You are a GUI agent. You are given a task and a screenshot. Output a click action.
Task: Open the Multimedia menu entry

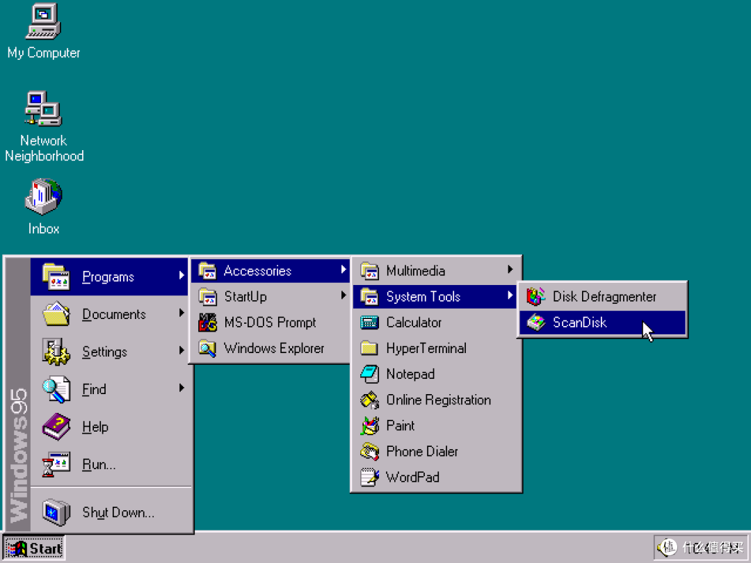click(435, 271)
